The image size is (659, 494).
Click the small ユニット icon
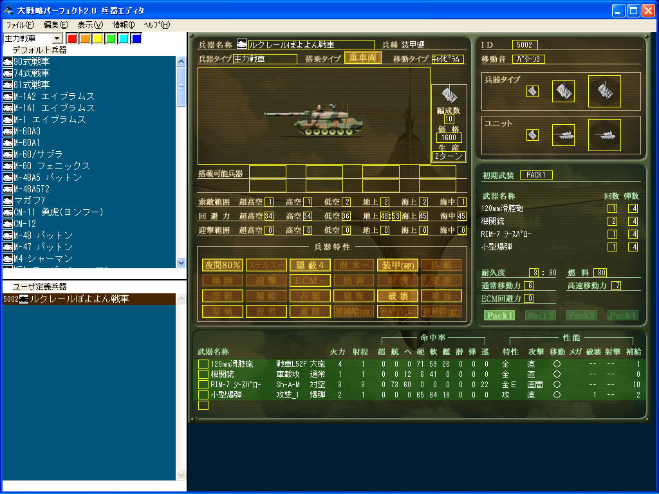click(x=532, y=135)
